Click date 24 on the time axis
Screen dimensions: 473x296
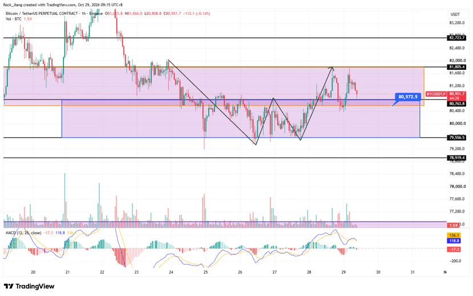171,272
